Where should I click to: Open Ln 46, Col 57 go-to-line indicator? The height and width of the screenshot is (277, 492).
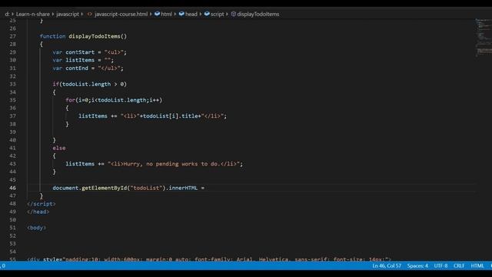pos(387,265)
